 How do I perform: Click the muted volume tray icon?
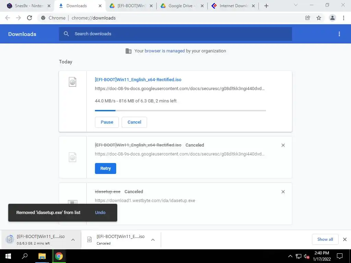306,256
